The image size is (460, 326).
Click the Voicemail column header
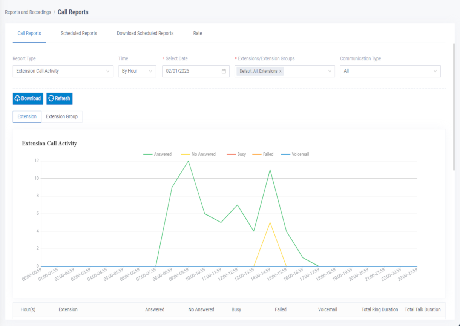[328, 309]
